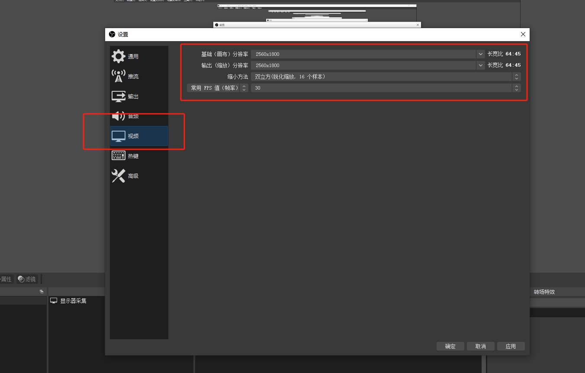585x373 pixels.
Task: Click the float-panel icon in the dock header
Action: pos(42,292)
